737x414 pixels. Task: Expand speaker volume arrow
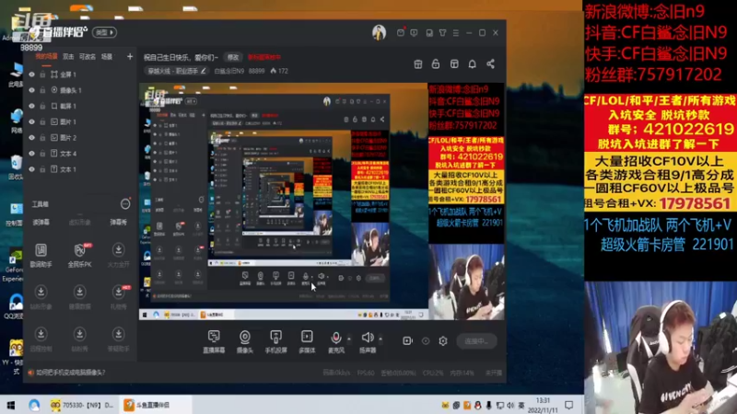pos(380,339)
